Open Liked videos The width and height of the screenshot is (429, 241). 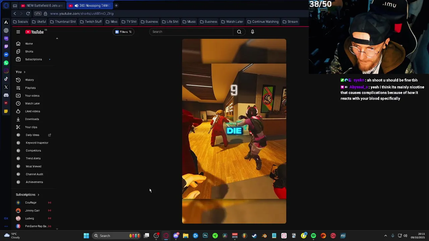tap(33, 111)
